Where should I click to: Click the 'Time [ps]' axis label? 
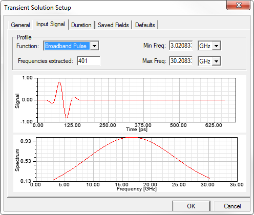coord(137,130)
